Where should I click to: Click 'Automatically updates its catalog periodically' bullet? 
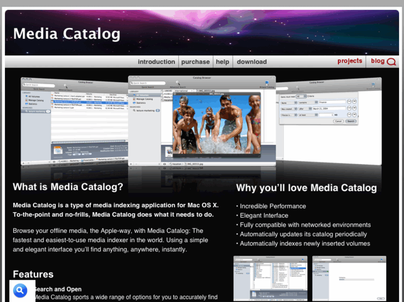point(302,234)
